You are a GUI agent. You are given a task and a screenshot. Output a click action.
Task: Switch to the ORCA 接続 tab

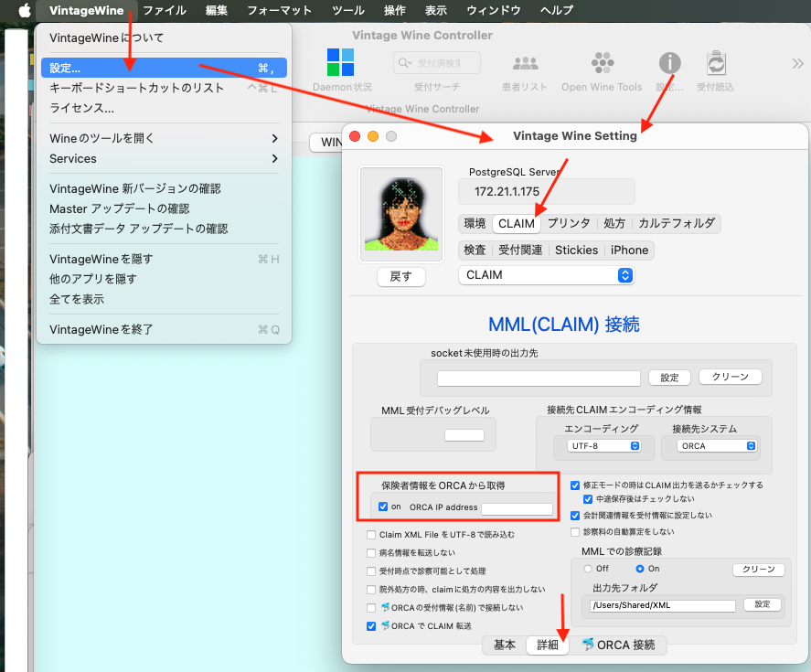click(618, 645)
